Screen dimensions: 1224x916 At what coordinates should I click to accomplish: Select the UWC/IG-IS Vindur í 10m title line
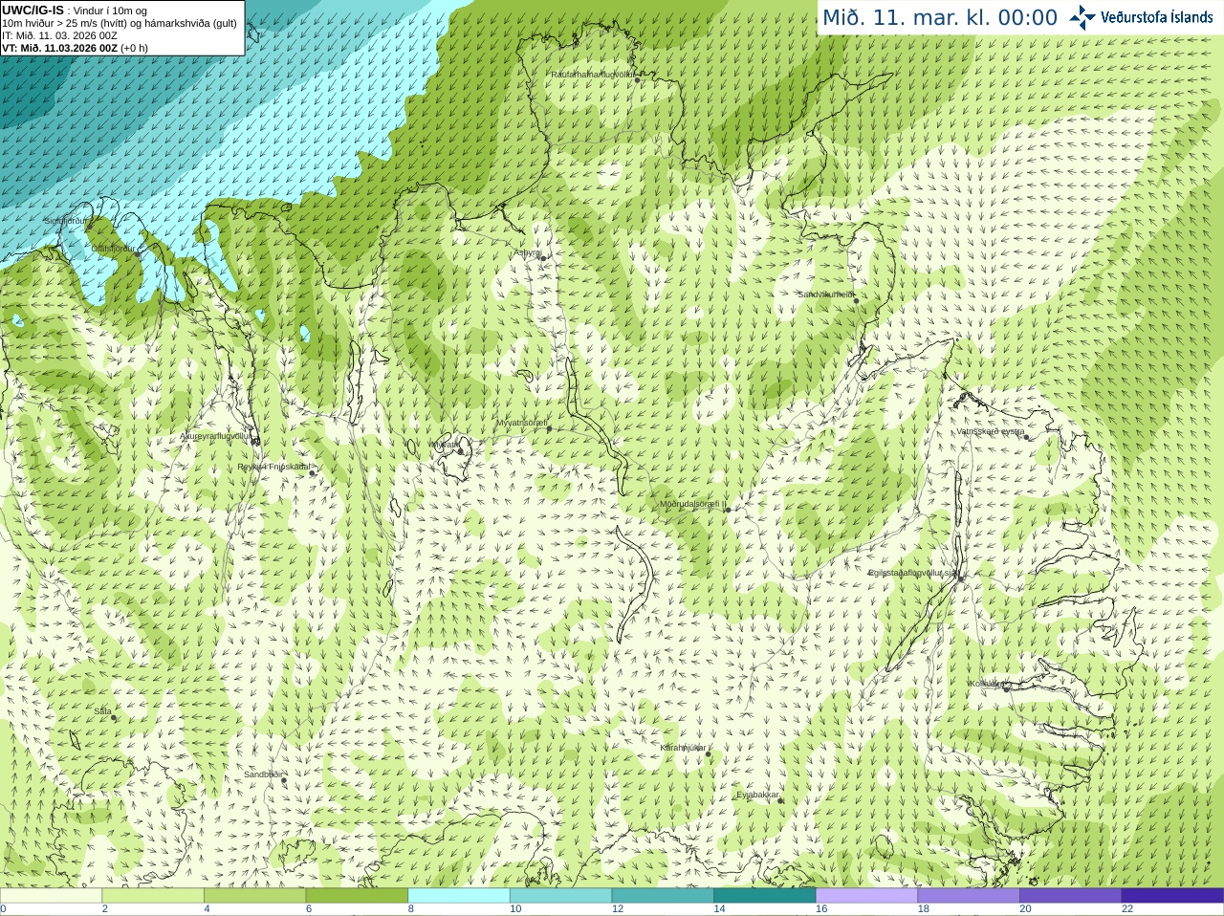[x=75, y=11]
